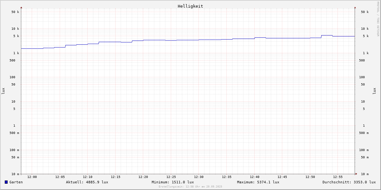
Task: Click the red arrow ending the time axis
Action: point(356,174)
